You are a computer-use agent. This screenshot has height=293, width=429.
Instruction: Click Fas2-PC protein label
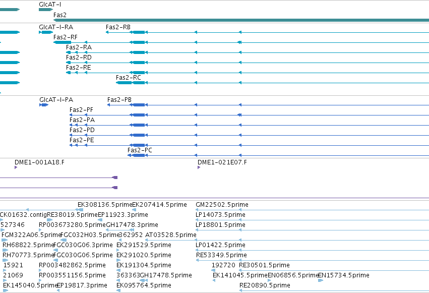pos(140,150)
